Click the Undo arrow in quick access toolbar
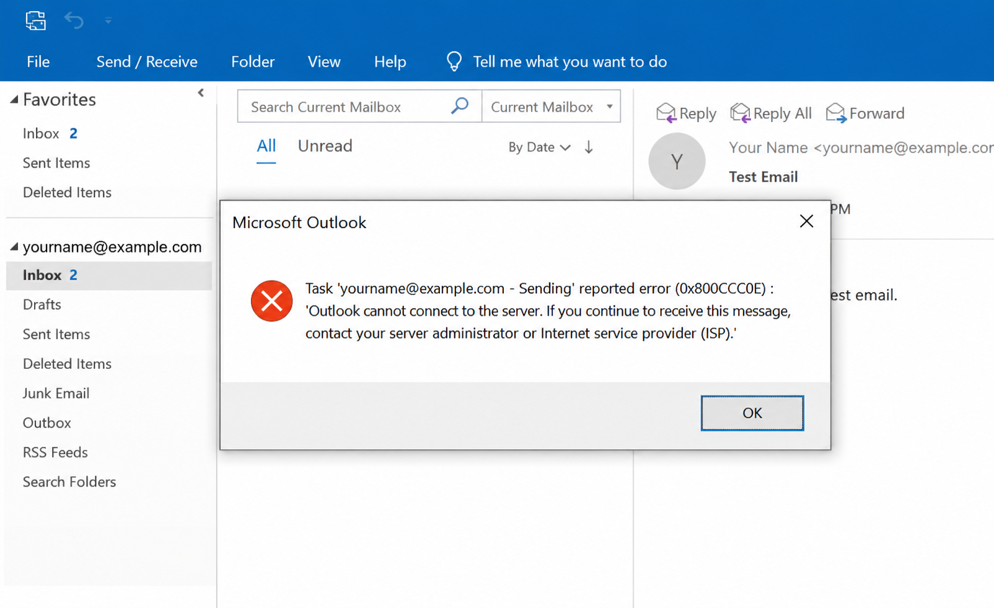The height and width of the screenshot is (608, 994). [x=74, y=20]
